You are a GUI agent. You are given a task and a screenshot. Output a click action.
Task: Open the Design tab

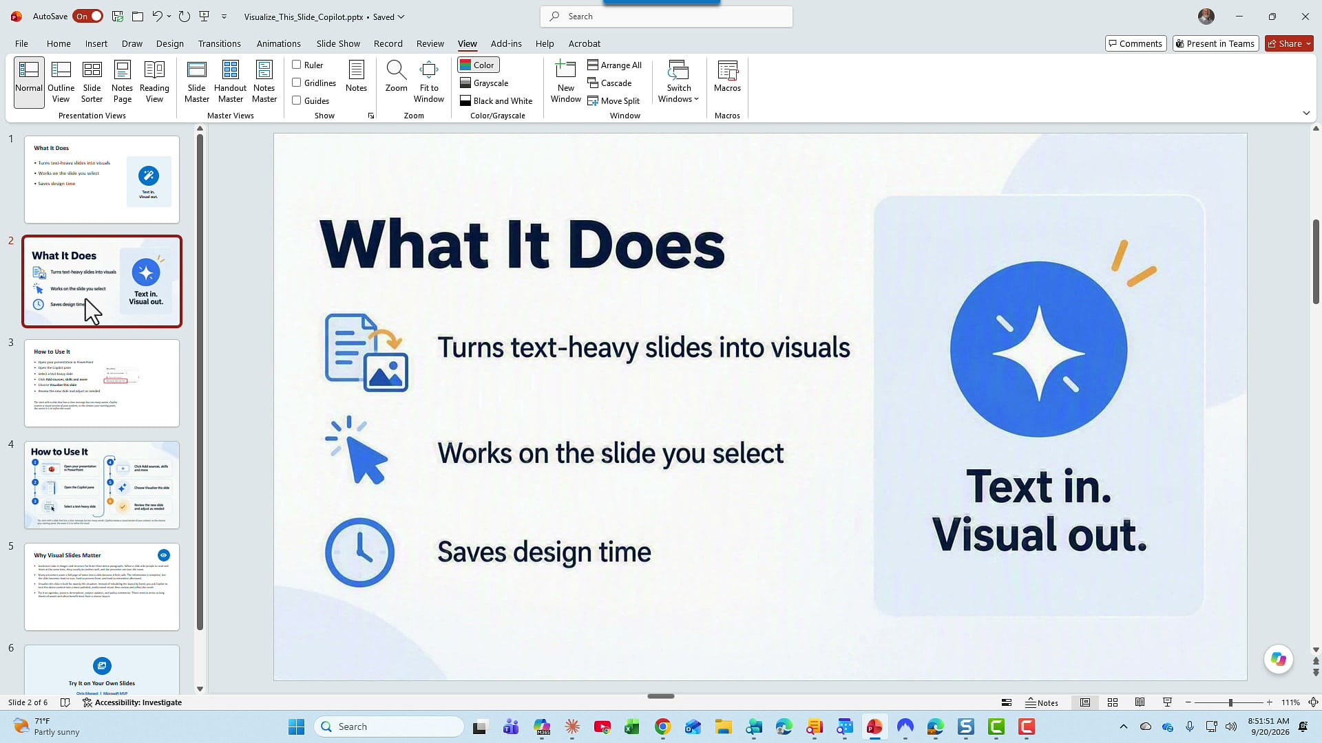pyautogui.click(x=169, y=43)
